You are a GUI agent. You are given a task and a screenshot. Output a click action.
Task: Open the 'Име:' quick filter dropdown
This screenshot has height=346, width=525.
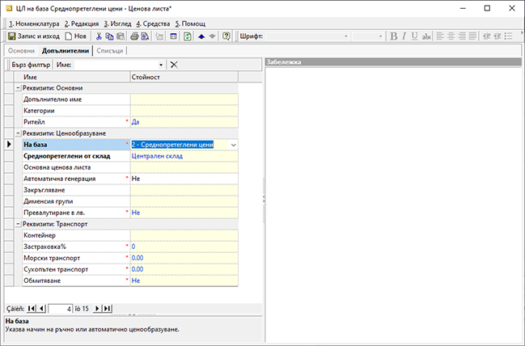161,64
